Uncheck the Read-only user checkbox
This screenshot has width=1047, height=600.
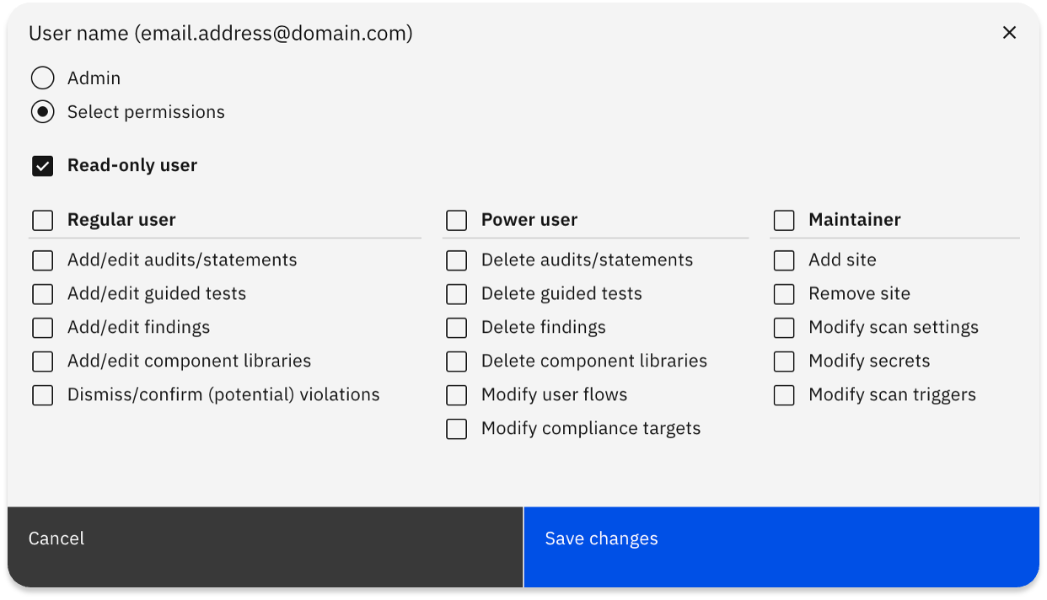click(42, 165)
